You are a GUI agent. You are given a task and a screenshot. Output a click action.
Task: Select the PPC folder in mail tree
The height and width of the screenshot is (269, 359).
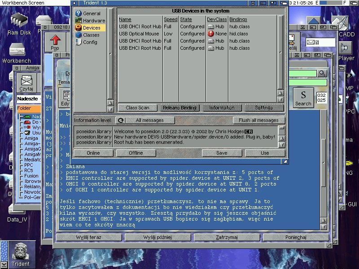pos(29,165)
